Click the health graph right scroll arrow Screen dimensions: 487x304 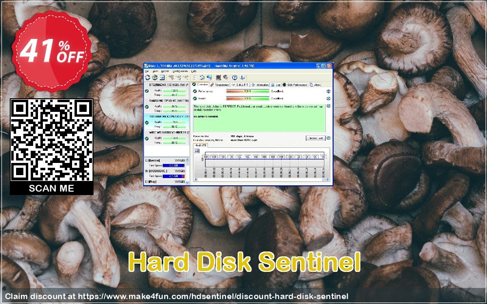[328, 179]
